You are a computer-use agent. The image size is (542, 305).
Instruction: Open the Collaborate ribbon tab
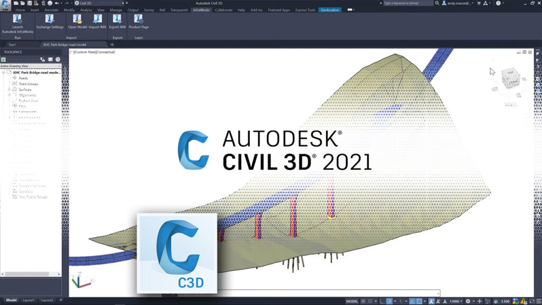pos(224,10)
